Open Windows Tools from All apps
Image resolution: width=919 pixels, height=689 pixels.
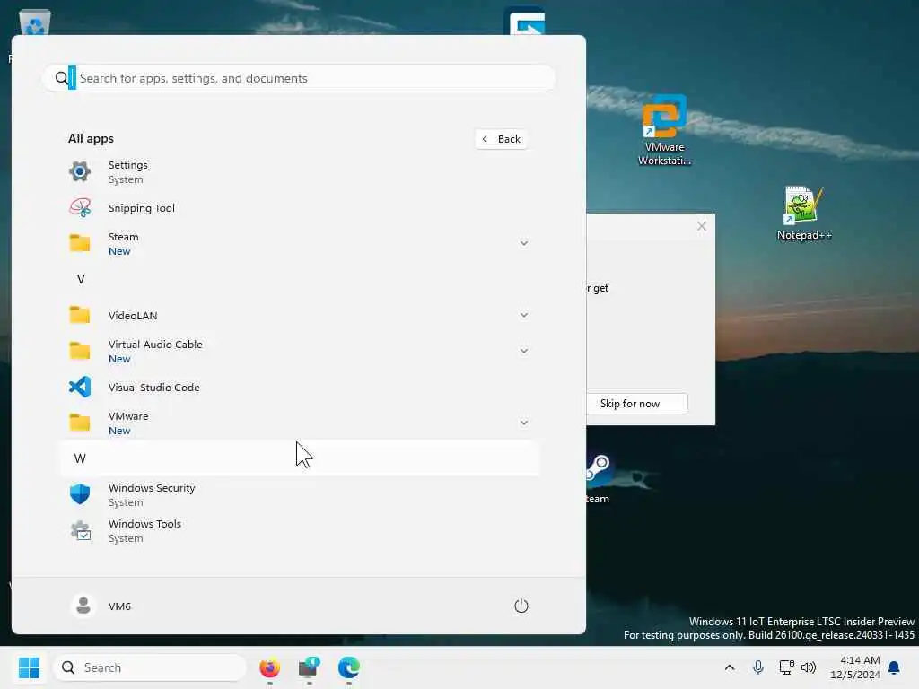(299, 531)
